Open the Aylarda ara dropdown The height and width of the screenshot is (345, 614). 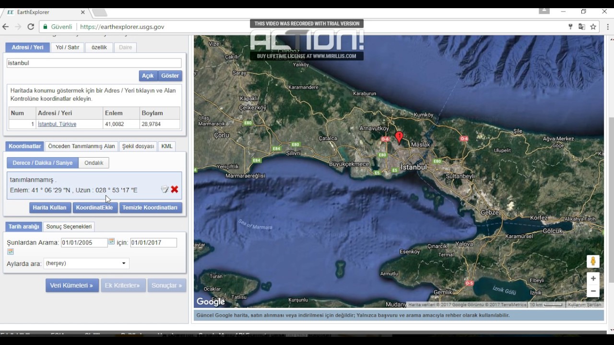click(x=86, y=263)
